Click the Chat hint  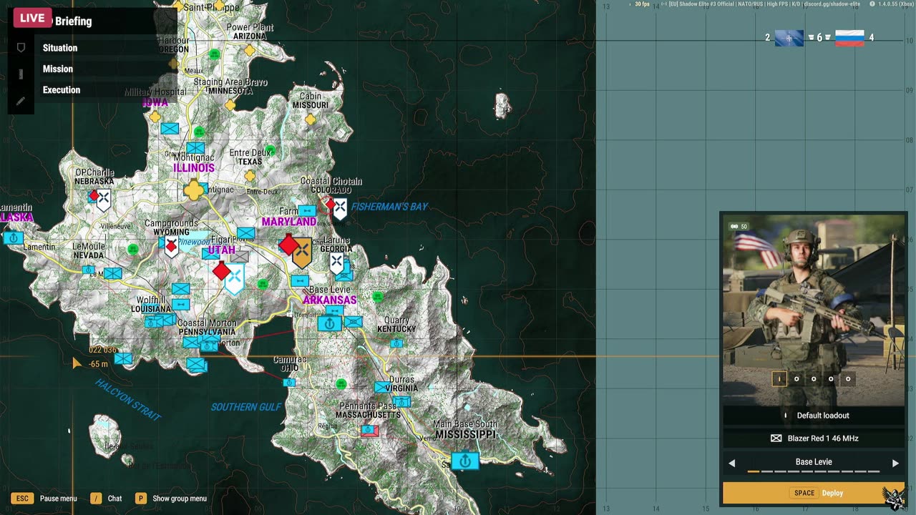106,499
